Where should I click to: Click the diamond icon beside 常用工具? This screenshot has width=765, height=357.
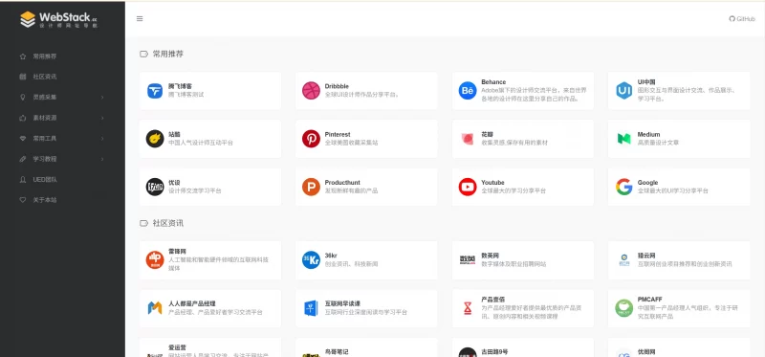coord(22,138)
